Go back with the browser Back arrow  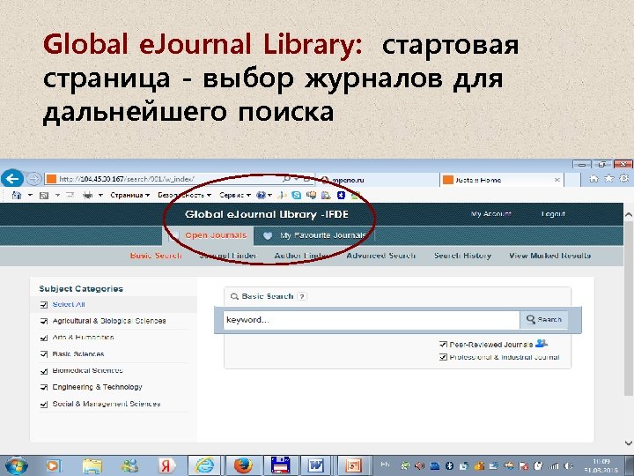pyautogui.click(x=12, y=178)
